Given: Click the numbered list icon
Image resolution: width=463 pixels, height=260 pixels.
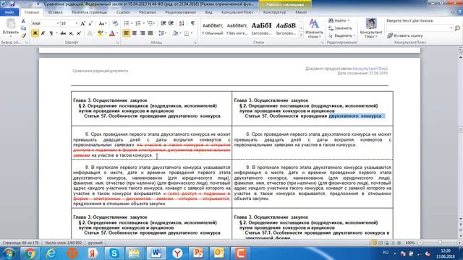Looking at the screenshot, I should point(138,23).
